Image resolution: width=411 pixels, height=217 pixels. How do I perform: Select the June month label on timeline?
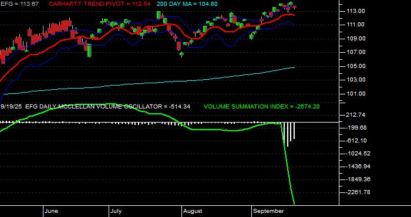[x=52, y=211]
